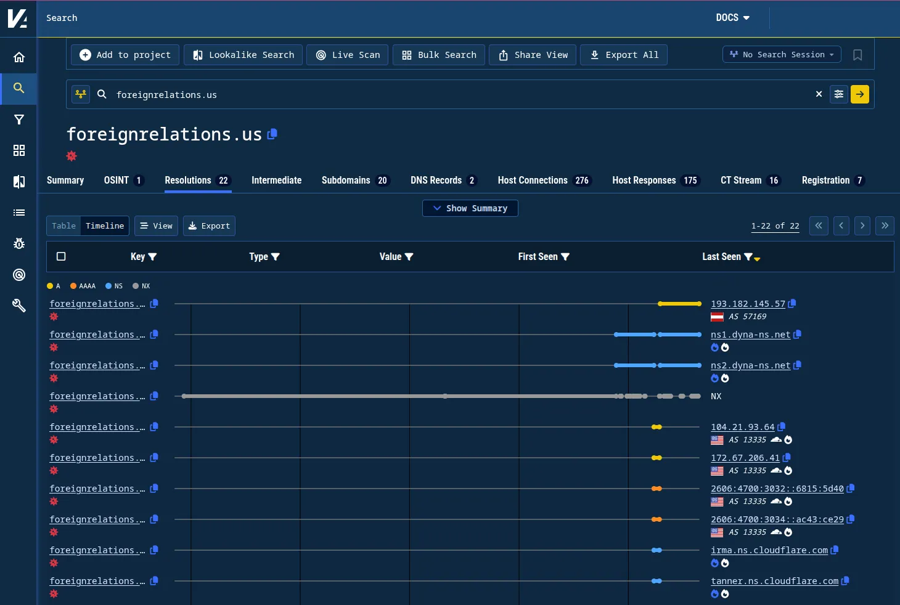
Task: Open the Last Seen column filter
Action: coord(748,257)
